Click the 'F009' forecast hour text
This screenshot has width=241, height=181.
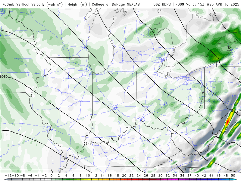180,4
